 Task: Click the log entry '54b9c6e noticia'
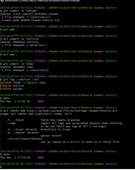tap(12, 86)
